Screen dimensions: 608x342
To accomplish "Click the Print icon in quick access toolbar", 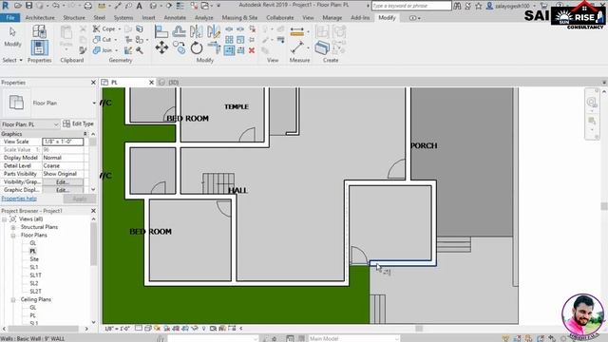I will pos(88,6).
